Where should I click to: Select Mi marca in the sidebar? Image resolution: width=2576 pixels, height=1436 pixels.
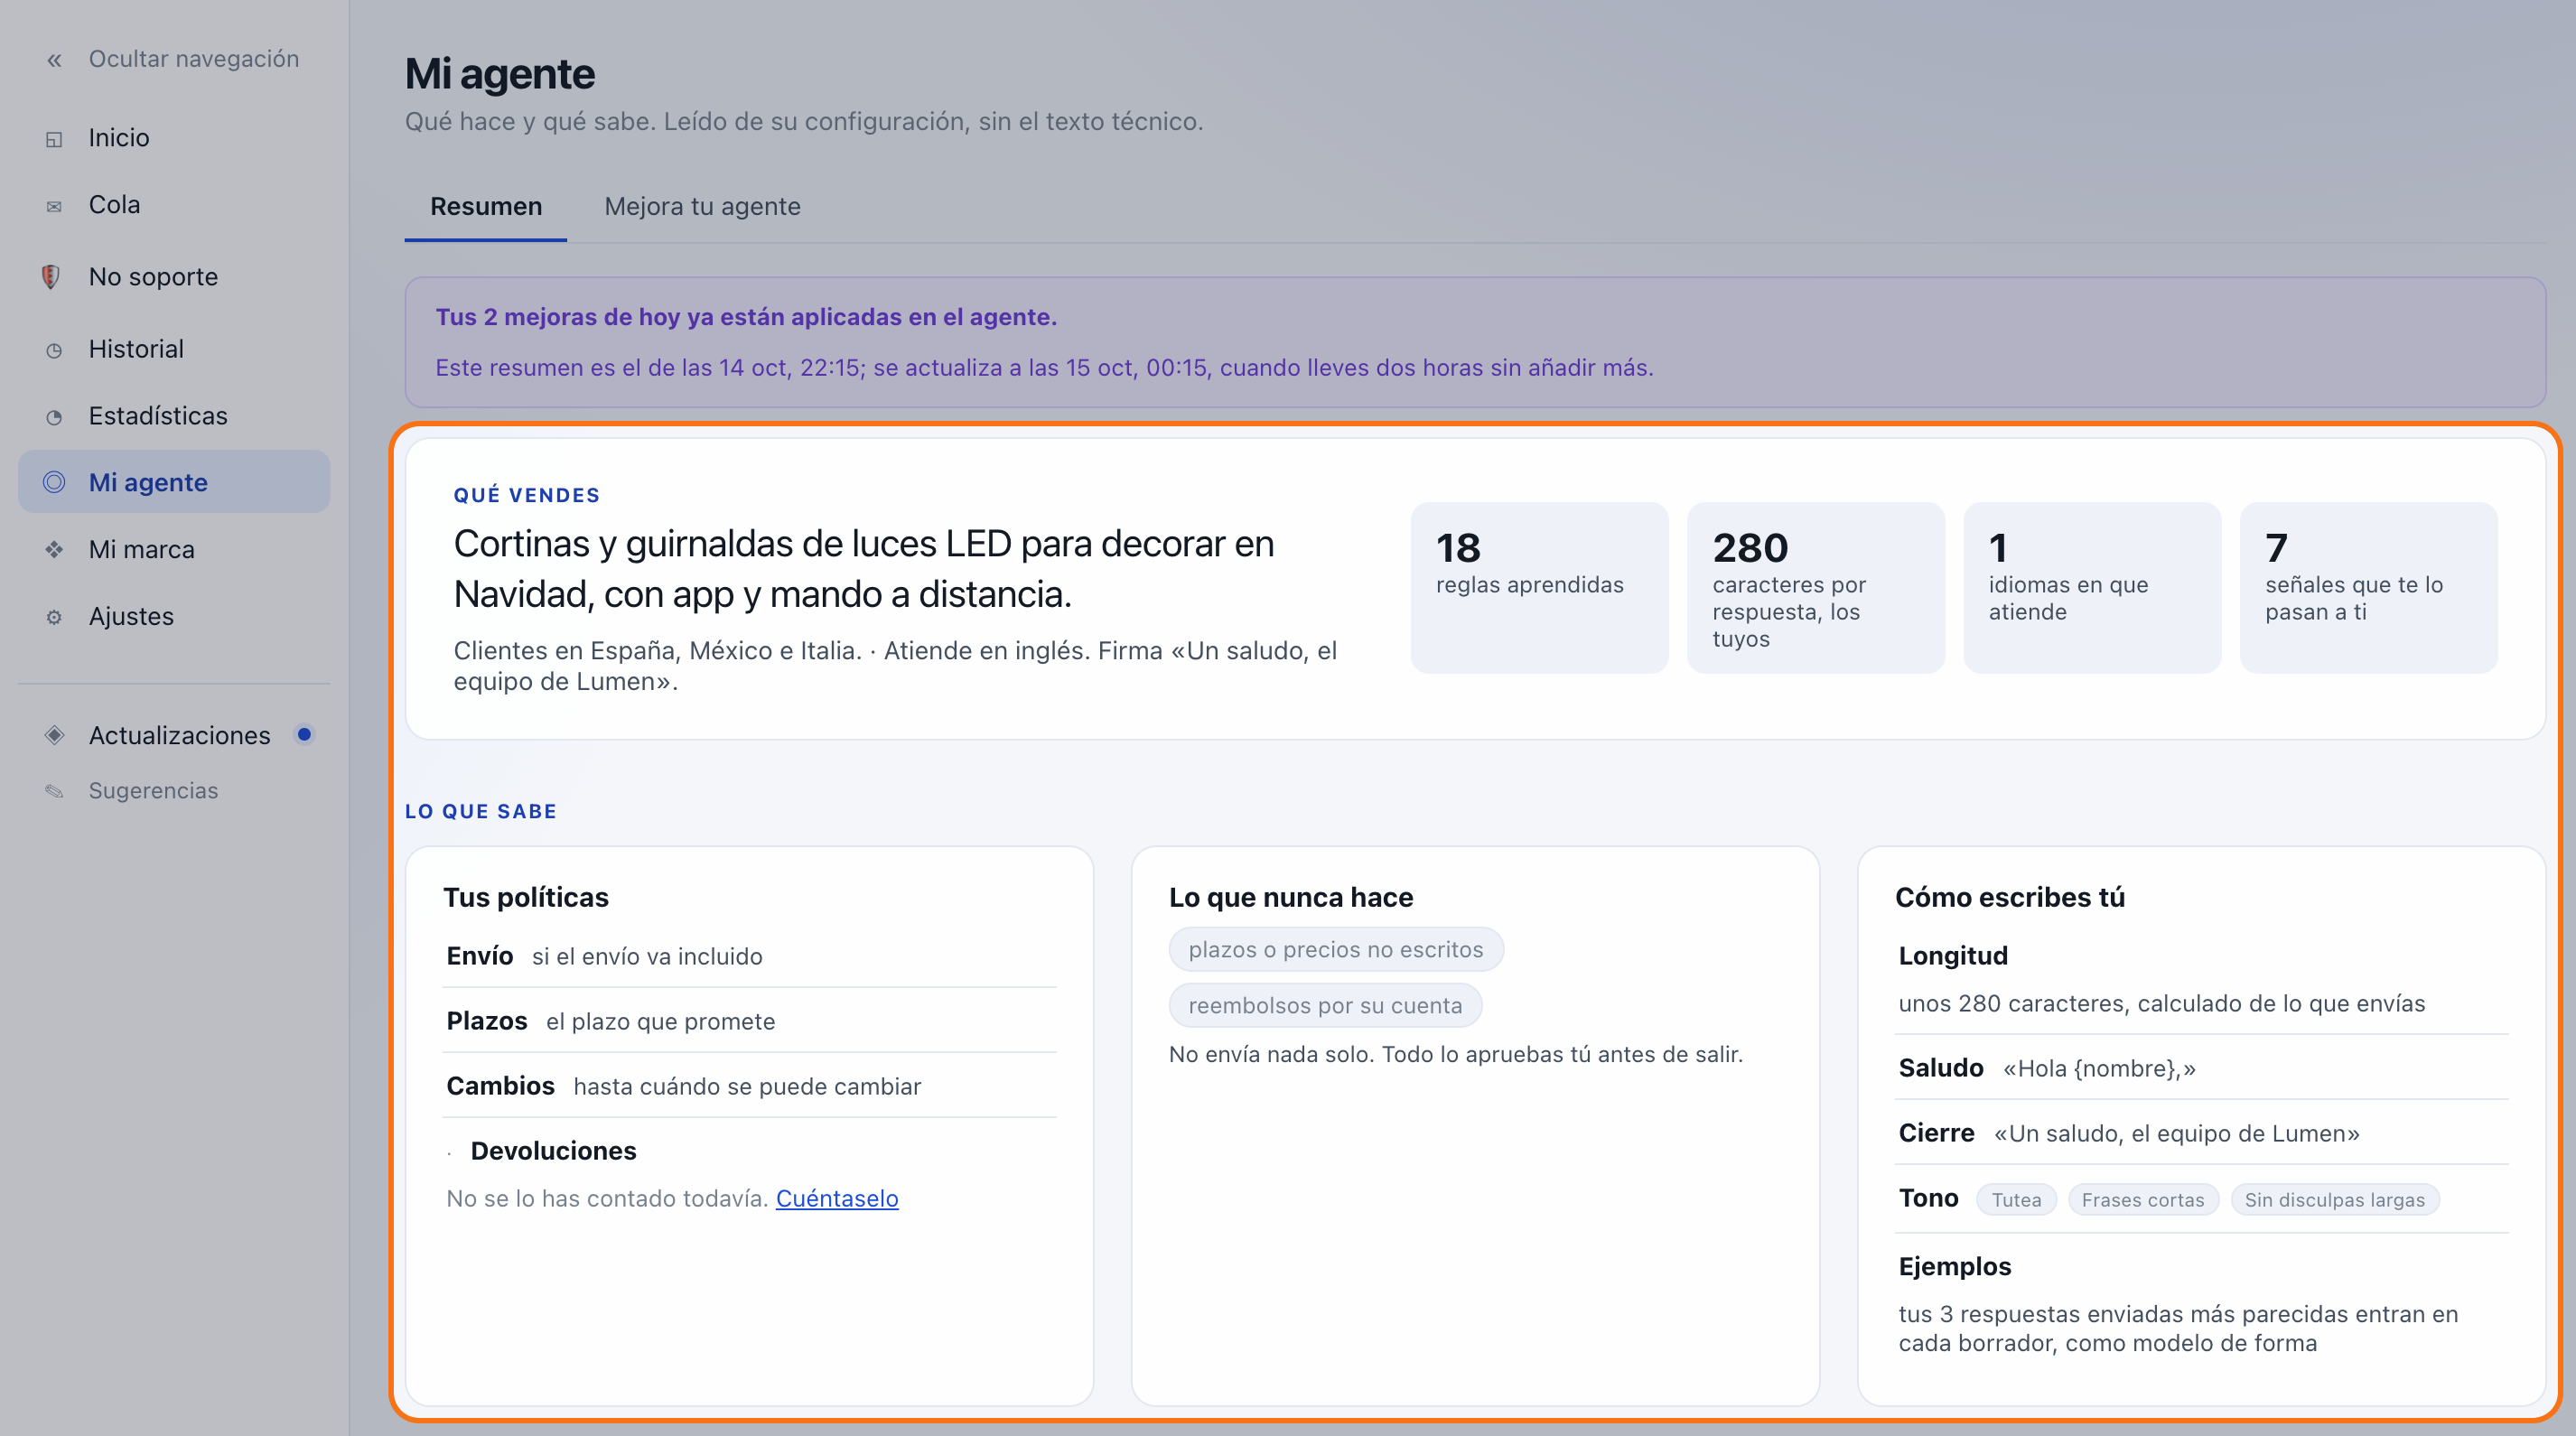pos(174,549)
